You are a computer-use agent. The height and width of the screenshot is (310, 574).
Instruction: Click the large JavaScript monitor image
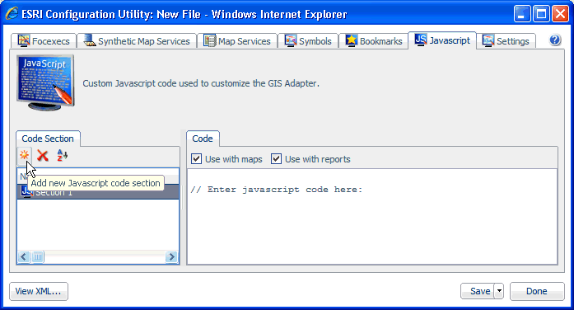45,82
